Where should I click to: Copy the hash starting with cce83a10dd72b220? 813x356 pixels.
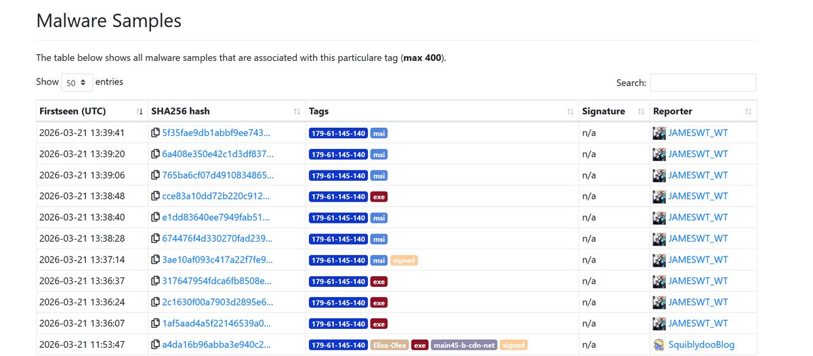155,196
